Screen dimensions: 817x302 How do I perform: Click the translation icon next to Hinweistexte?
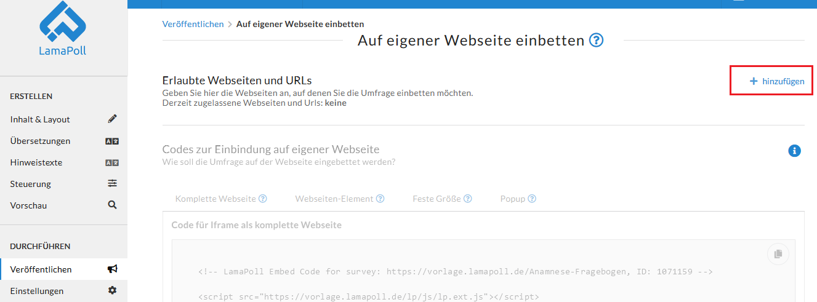coord(112,162)
